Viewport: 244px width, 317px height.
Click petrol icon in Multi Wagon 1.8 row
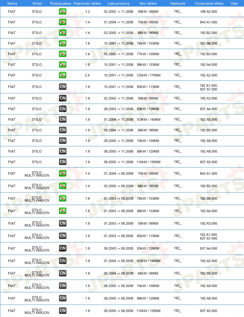click(x=63, y=211)
